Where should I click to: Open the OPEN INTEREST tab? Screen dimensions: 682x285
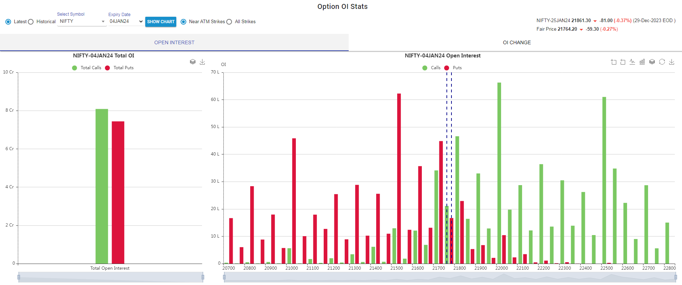174,42
